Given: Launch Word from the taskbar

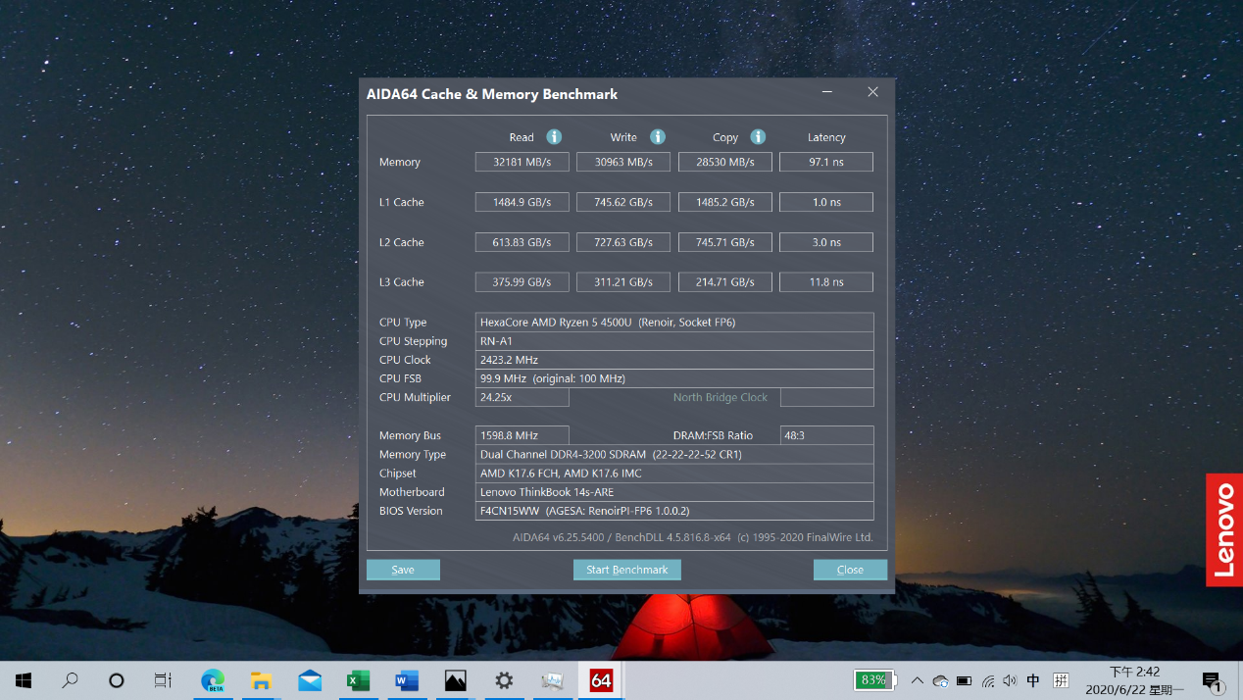Looking at the screenshot, I should pos(407,680).
